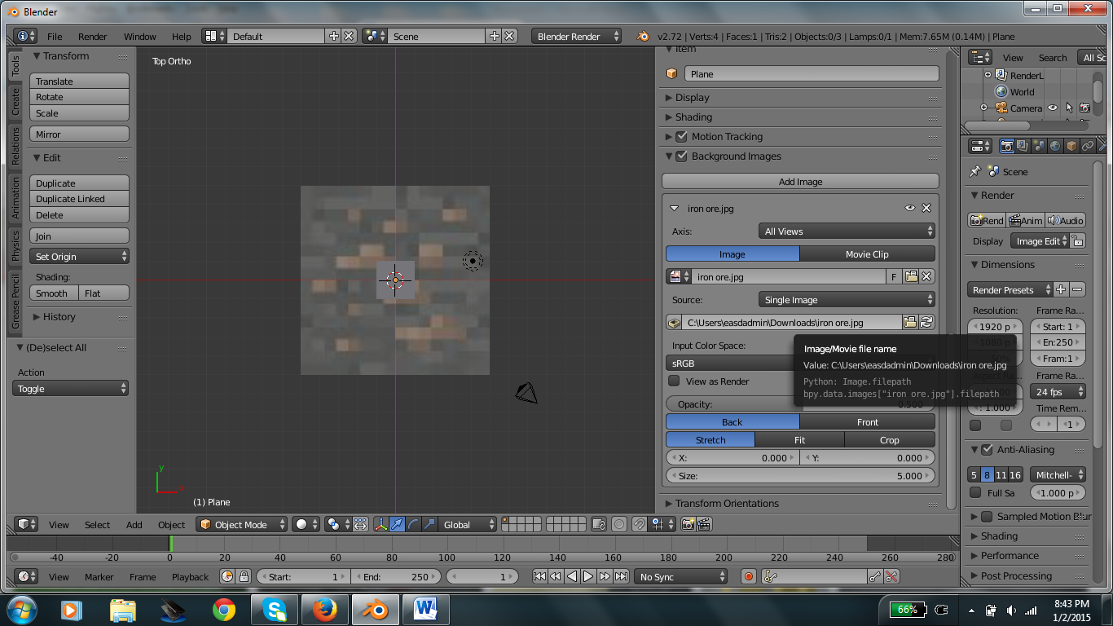Toggle the snap magnet icon
The image size is (1113, 626).
tap(640, 525)
